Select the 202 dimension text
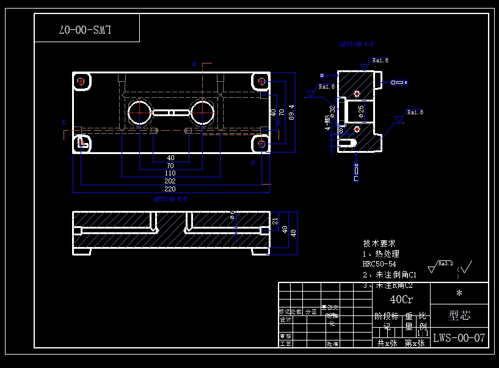 pos(170,181)
